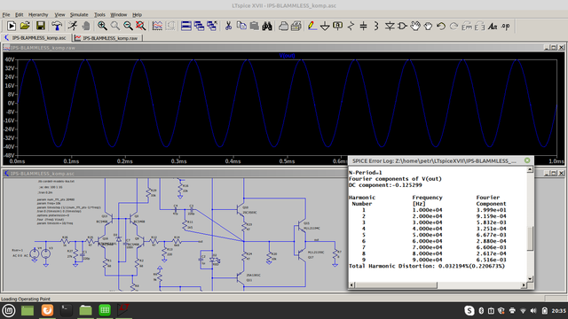This screenshot has width=568, height=319.
Task: Open the Help menu
Action: (137, 14)
